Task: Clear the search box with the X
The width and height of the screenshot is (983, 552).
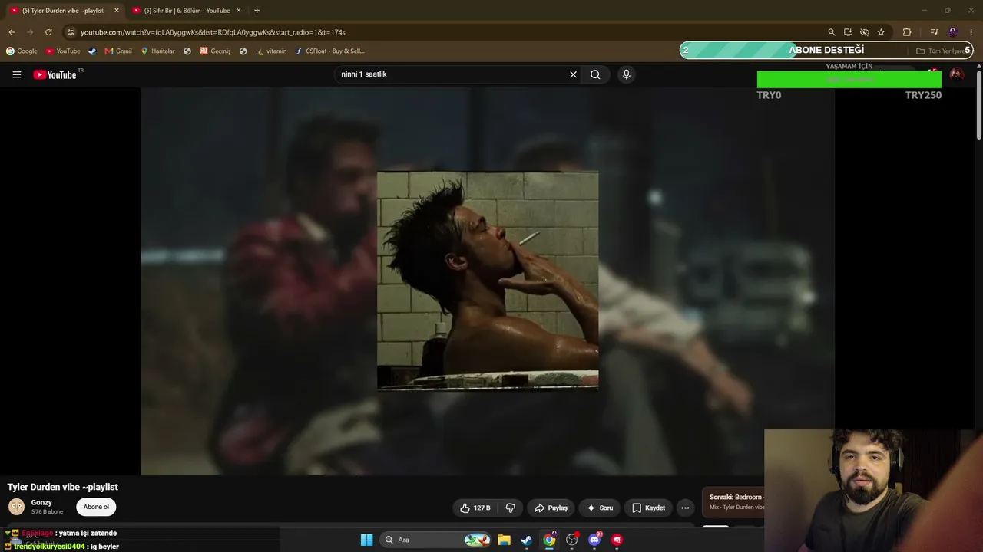Action: [x=573, y=74]
